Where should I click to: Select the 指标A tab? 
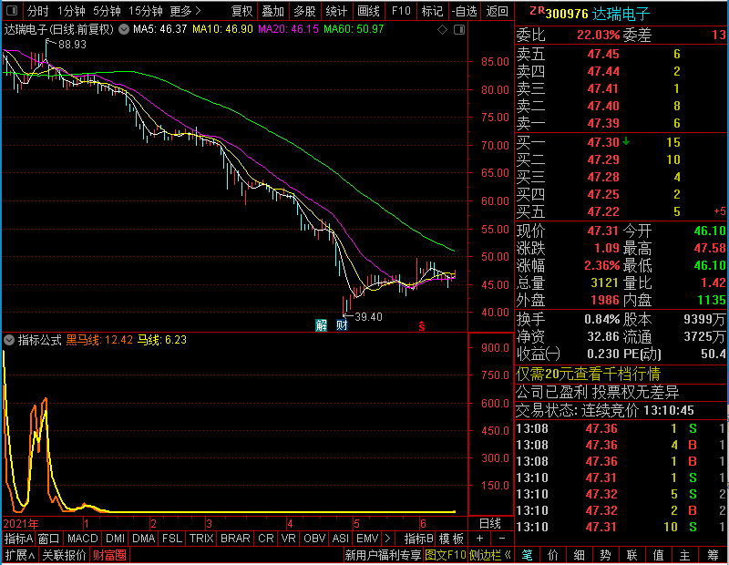pos(18,539)
